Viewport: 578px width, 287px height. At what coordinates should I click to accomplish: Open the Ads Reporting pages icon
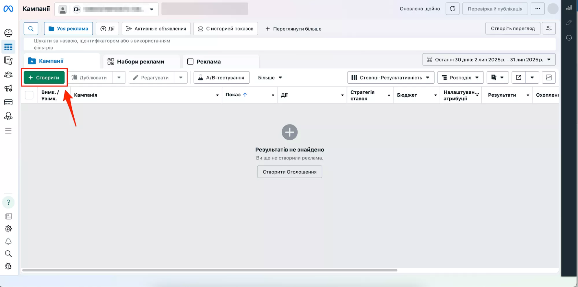point(8,61)
